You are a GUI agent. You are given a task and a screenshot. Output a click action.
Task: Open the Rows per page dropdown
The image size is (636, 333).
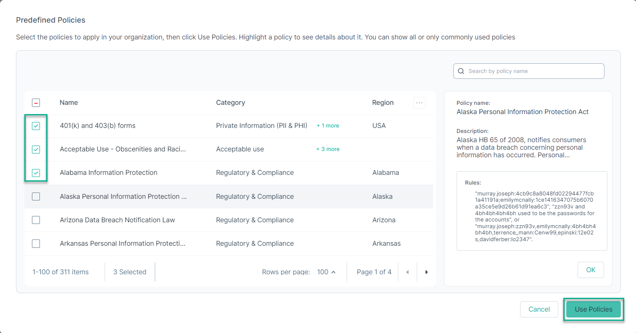(326, 272)
